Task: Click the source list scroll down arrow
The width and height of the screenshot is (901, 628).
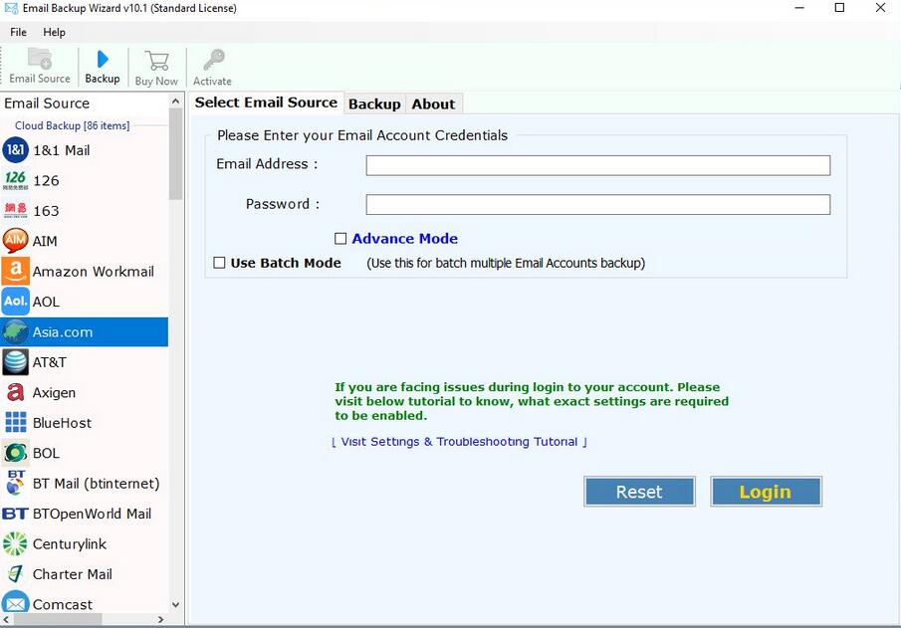Action: coord(176,605)
